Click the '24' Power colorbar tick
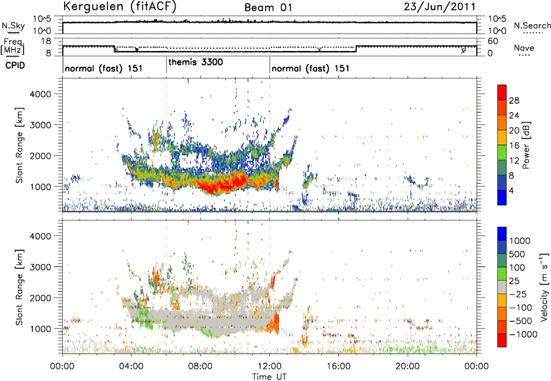551x381 pixels. tap(514, 116)
